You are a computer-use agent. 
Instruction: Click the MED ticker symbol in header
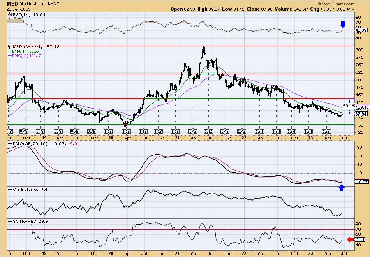click(12, 4)
